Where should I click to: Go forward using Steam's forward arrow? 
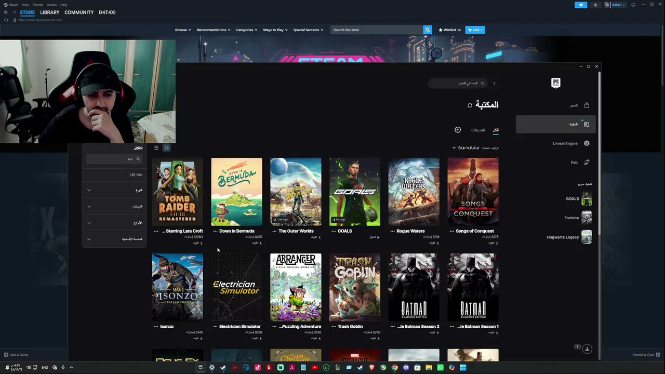click(x=14, y=12)
